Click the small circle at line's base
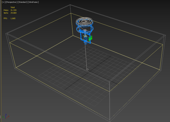170x122 pixels. coord(88,69)
